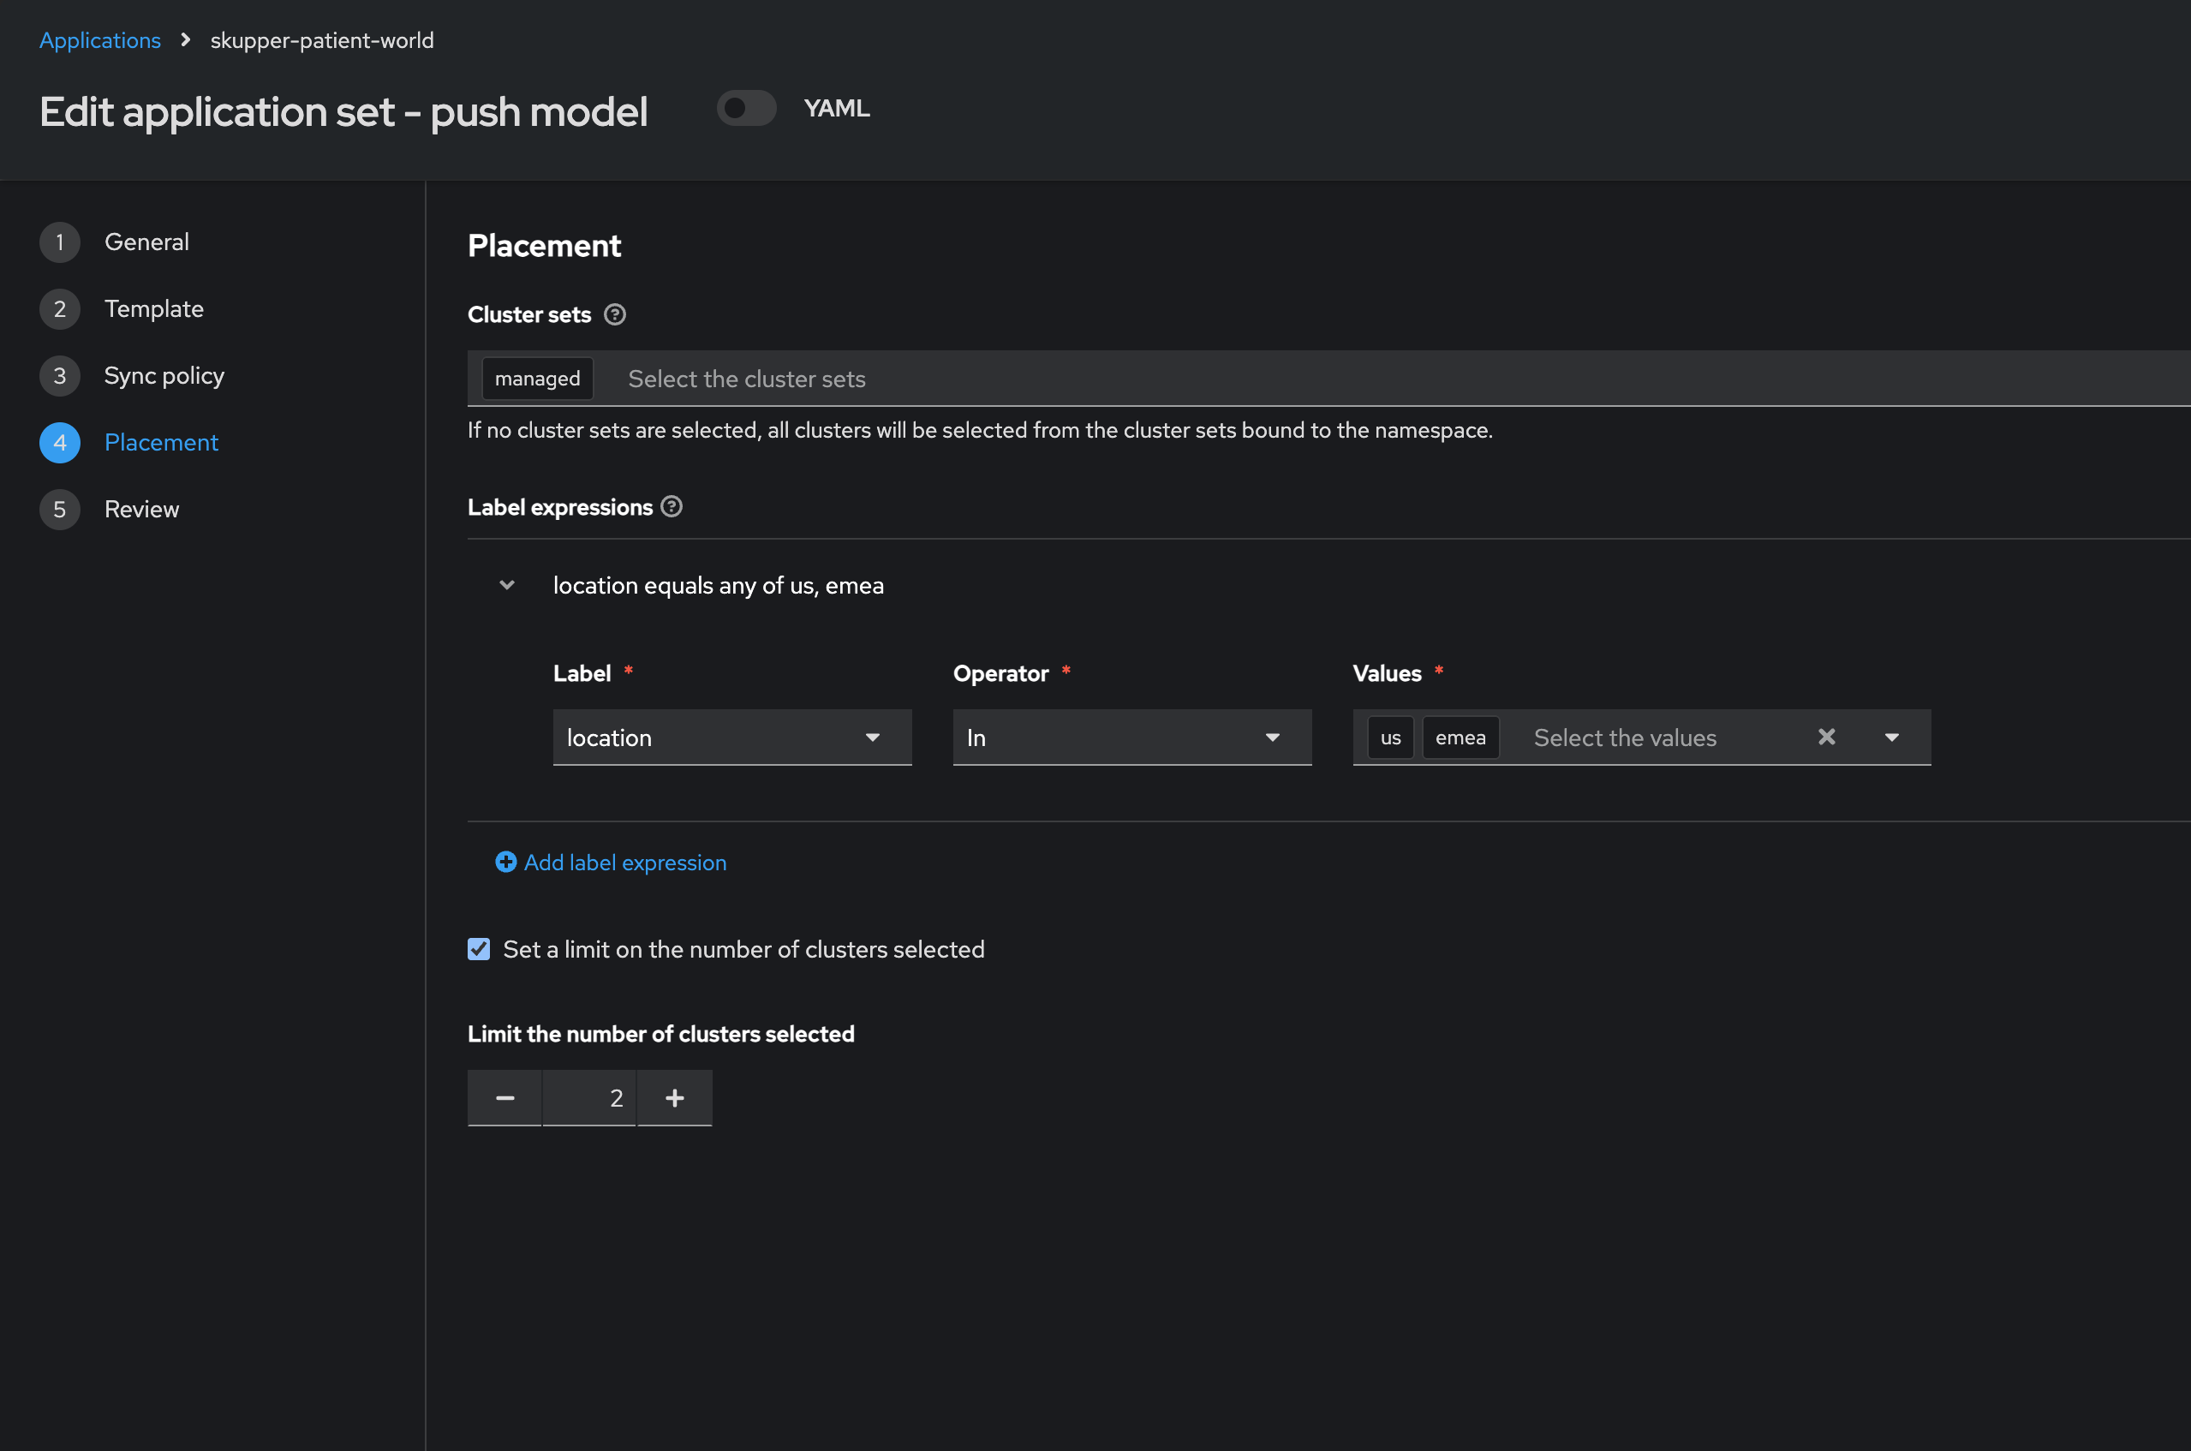Uncheck Set a limit on clusters selected

click(478, 949)
